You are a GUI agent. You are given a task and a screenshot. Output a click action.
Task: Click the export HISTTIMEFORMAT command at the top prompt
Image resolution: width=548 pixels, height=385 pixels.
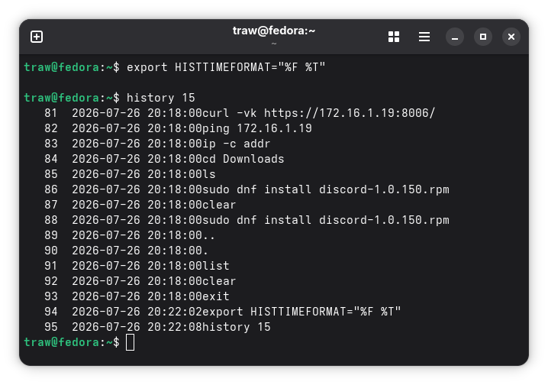coord(226,67)
